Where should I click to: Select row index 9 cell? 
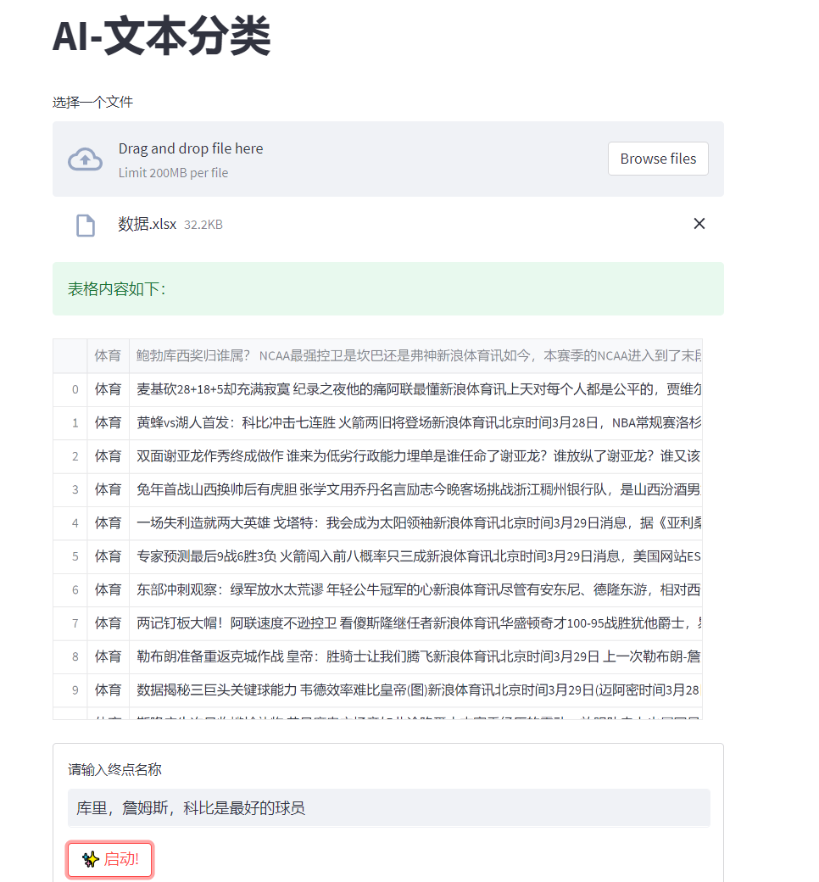click(x=70, y=690)
